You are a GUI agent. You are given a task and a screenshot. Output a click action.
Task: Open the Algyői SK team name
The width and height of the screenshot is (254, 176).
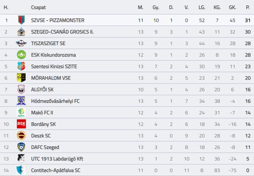(42, 89)
